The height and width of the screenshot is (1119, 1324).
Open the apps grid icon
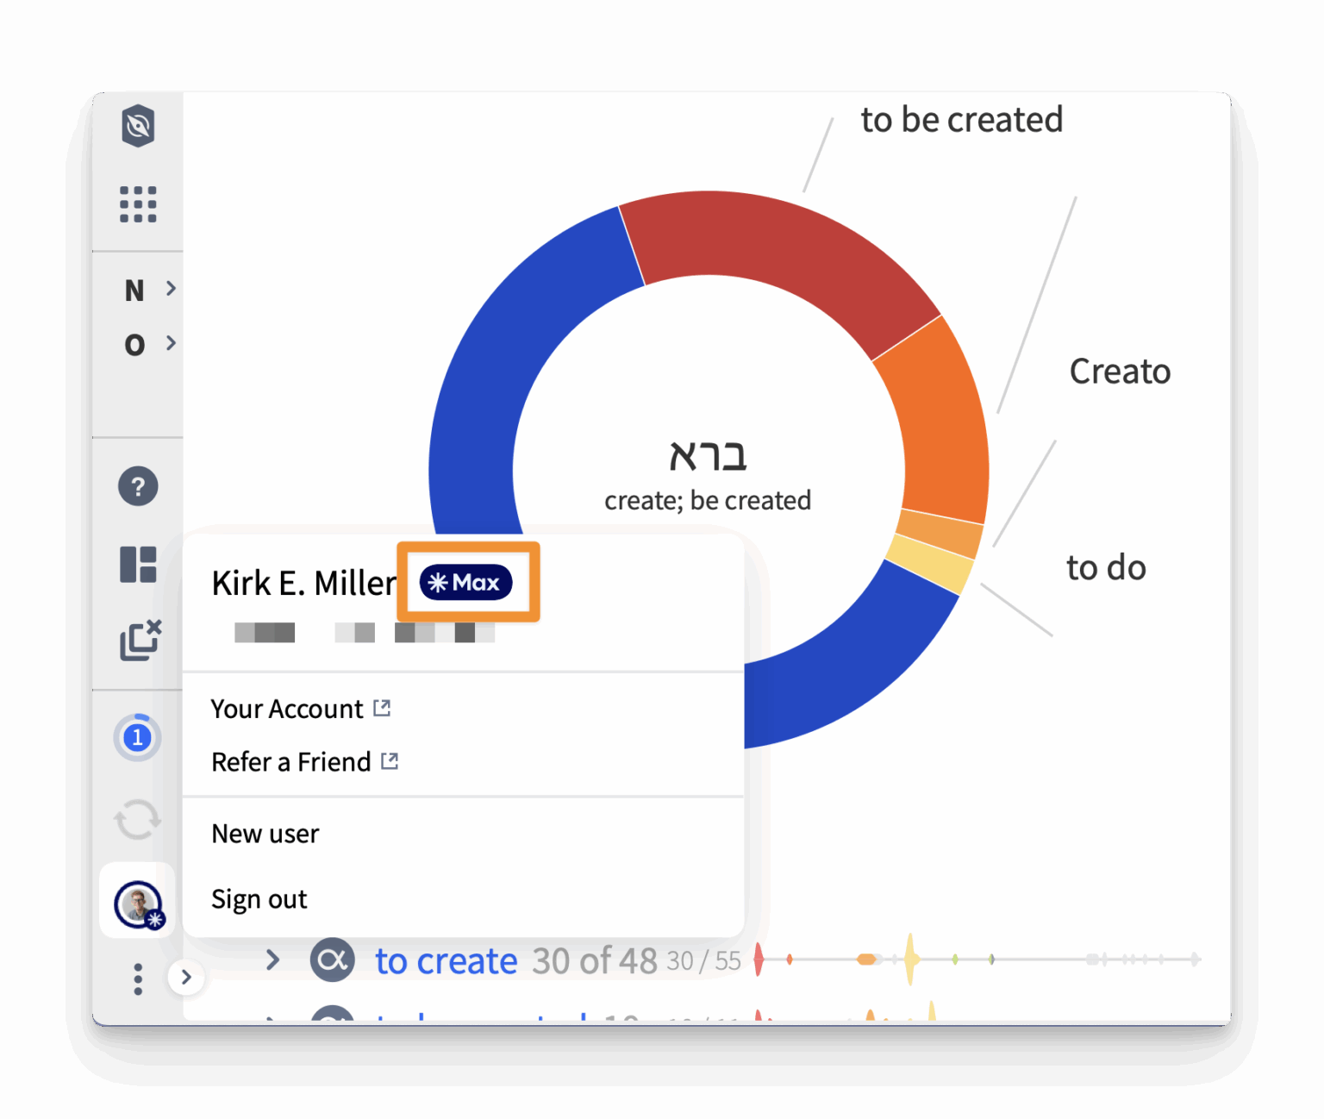tap(138, 204)
